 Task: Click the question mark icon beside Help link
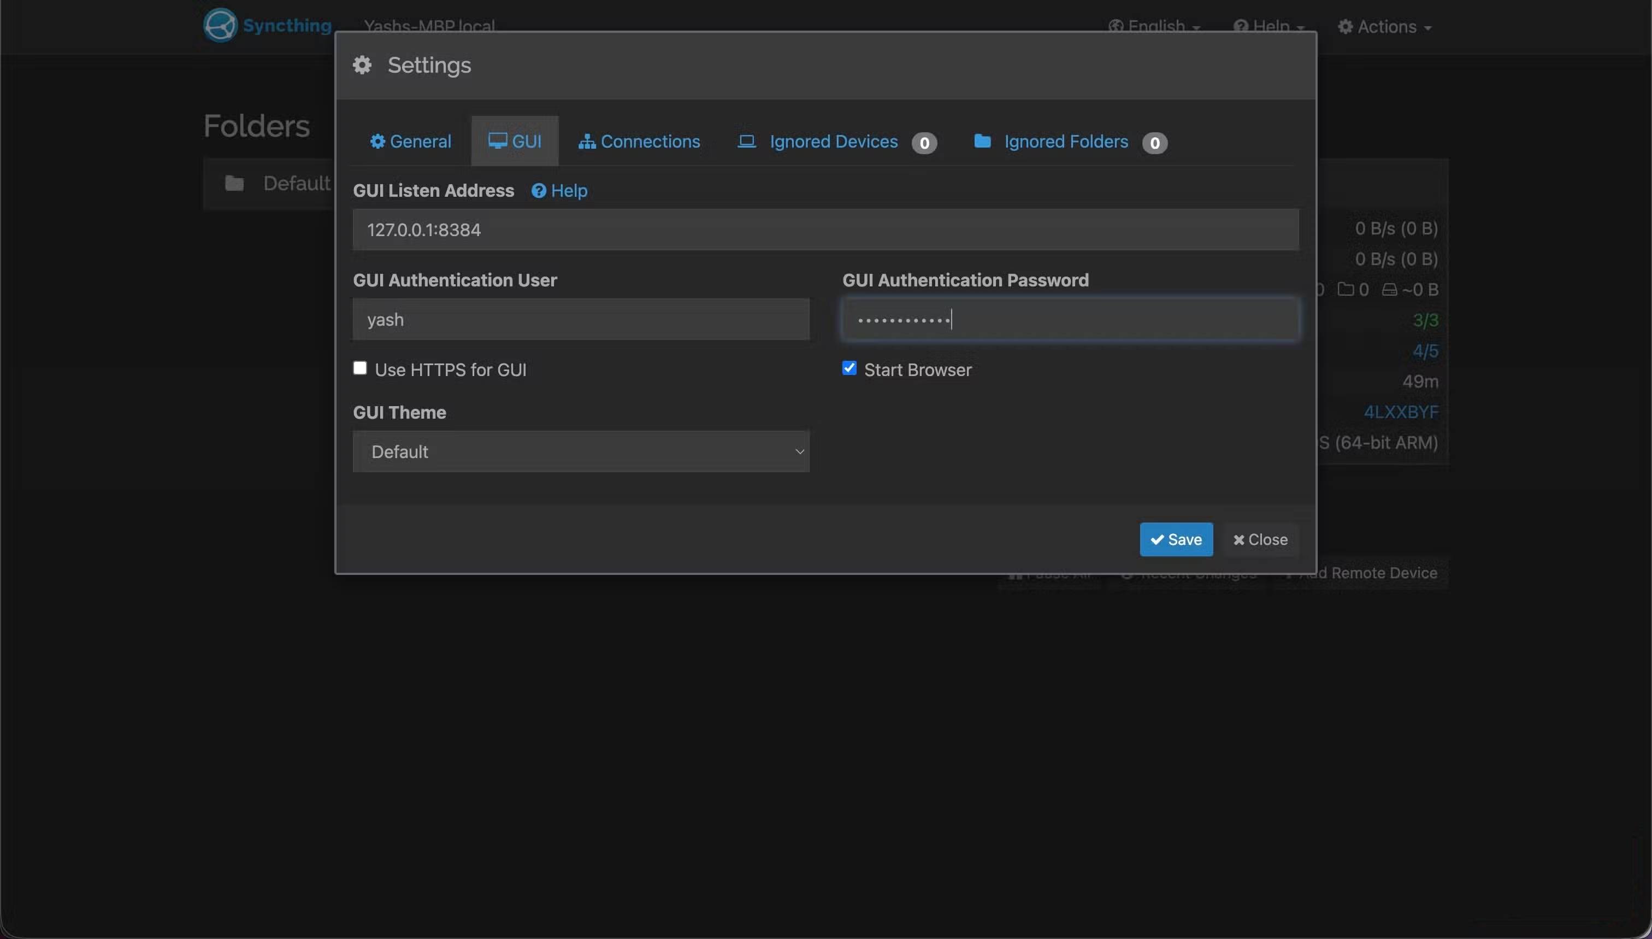[x=538, y=190]
